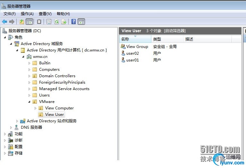Expand the Managed Service Accounts node
The height and width of the screenshot is (168, 246).
[x=29, y=89]
